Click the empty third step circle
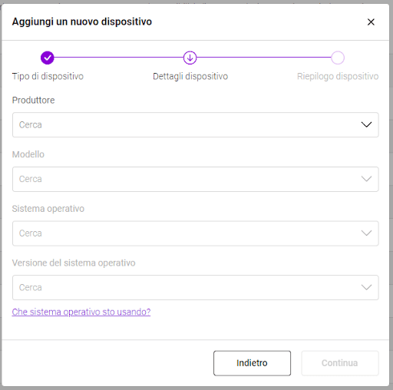 coord(338,58)
